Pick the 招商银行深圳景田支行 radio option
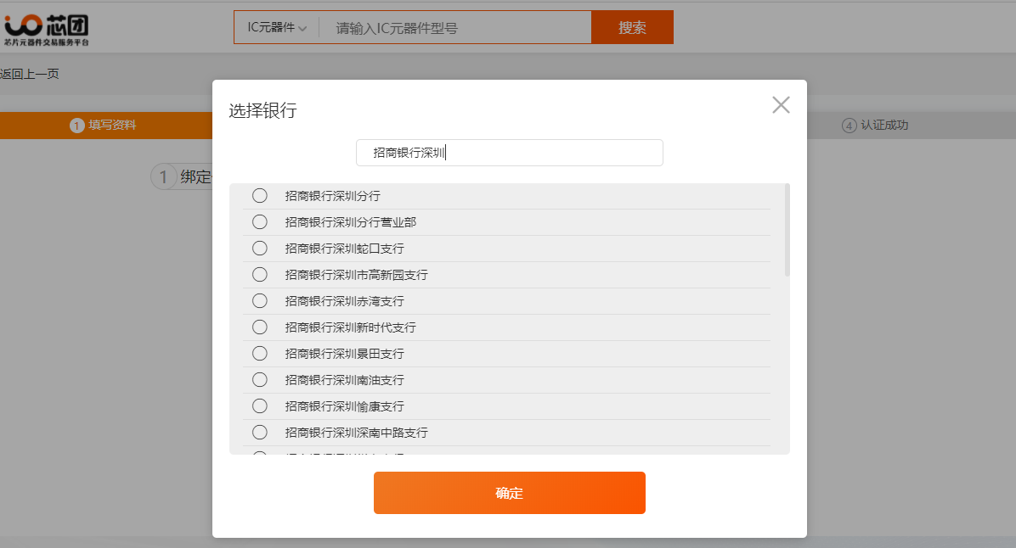The height and width of the screenshot is (548, 1016). point(260,353)
